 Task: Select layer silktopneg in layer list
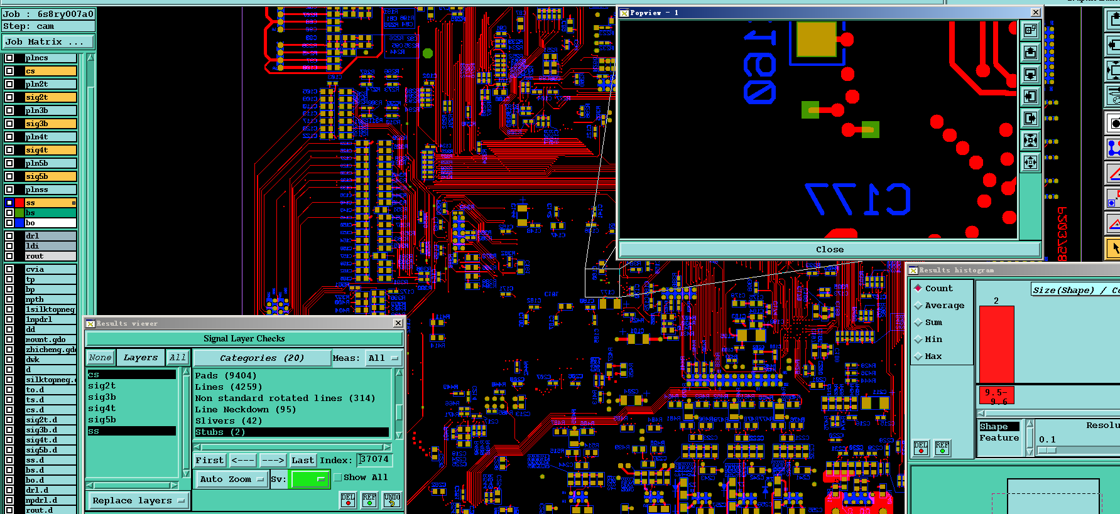point(50,380)
